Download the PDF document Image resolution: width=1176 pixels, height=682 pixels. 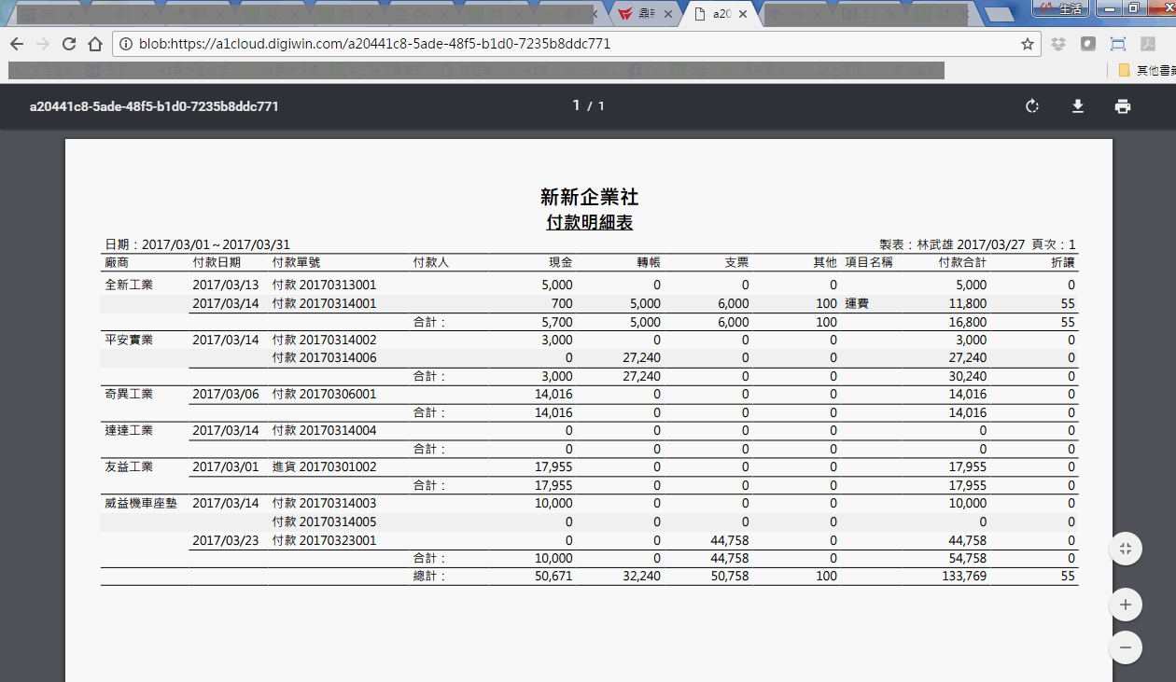[1077, 106]
